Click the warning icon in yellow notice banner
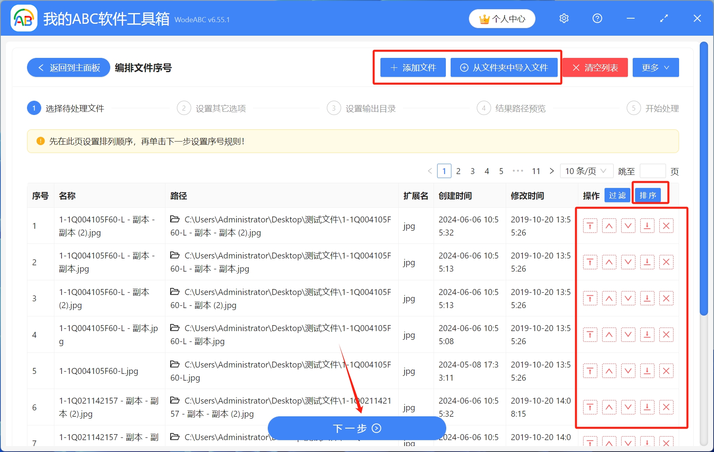The width and height of the screenshot is (714, 452). coord(40,141)
